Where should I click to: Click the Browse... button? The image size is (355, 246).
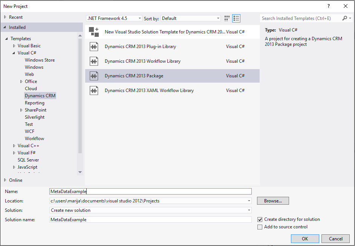coord(273,201)
